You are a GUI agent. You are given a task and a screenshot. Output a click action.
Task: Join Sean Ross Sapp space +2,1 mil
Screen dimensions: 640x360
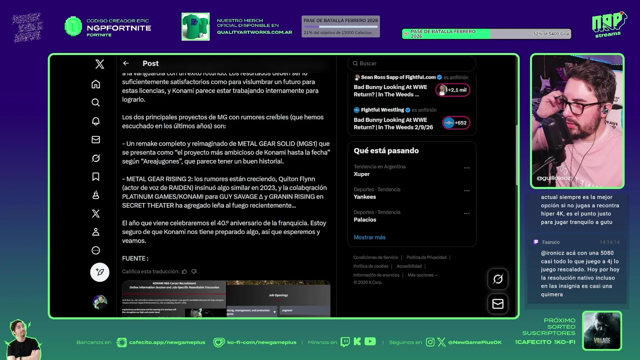tap(452, 90)
